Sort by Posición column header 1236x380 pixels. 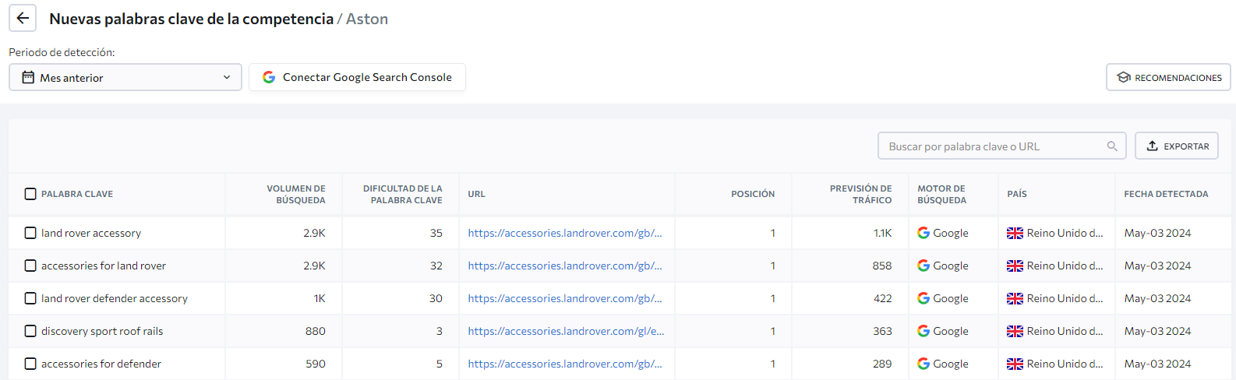tap(753, 194)
